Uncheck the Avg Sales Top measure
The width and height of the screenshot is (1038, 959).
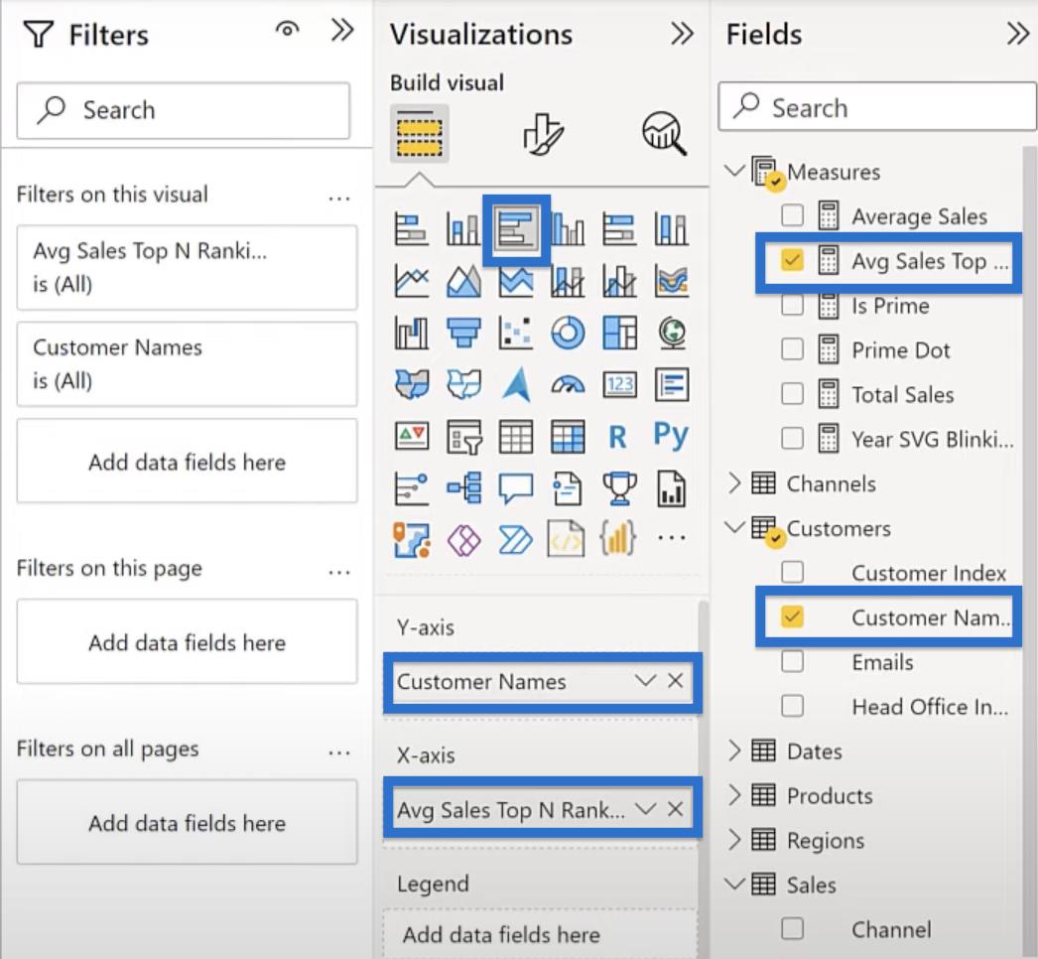pos(793,260)
